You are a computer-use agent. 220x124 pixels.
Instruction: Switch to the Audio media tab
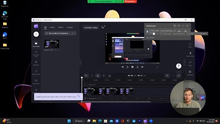[61, 27]
